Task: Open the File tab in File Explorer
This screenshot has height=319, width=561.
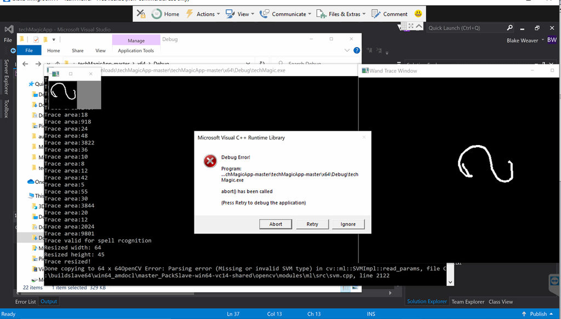Action: point(29,50)
